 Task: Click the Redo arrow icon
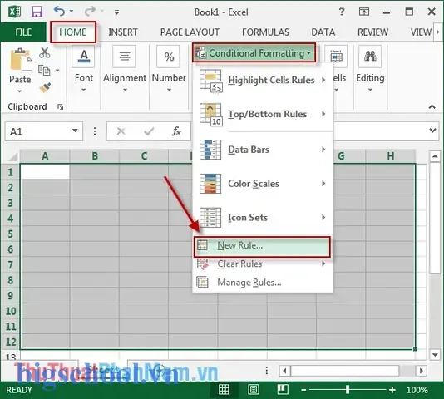pos(91,12)
